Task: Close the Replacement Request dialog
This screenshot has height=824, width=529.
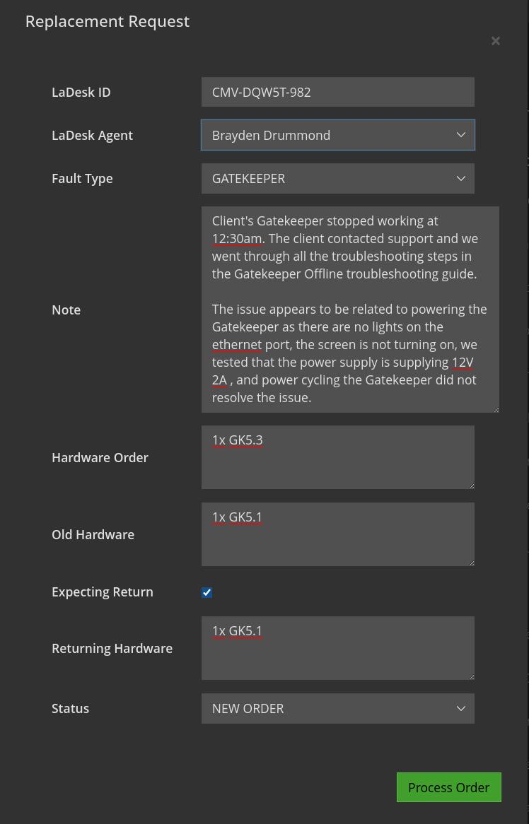Action: point(496,41)
